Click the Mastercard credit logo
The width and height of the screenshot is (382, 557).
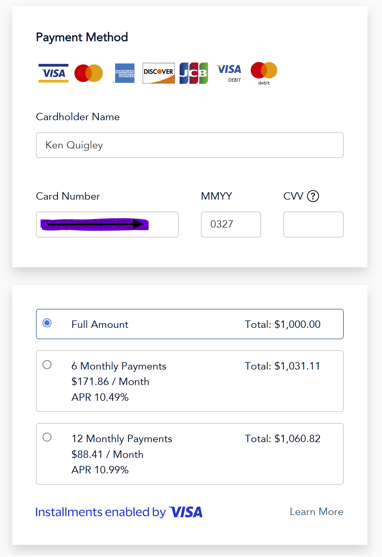pos(89,73)
